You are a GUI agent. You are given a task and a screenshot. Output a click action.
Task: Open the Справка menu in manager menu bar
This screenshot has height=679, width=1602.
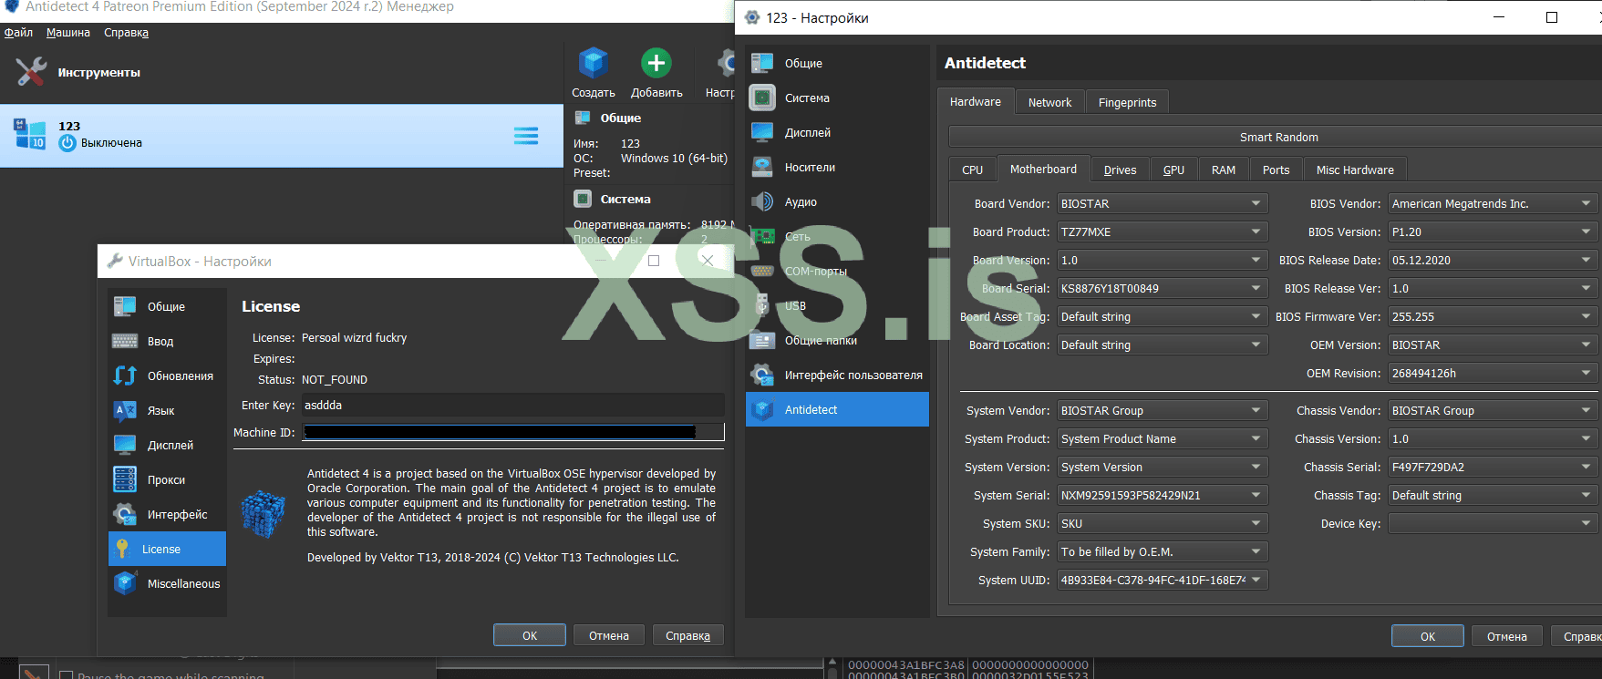click(x=126, y=33)
